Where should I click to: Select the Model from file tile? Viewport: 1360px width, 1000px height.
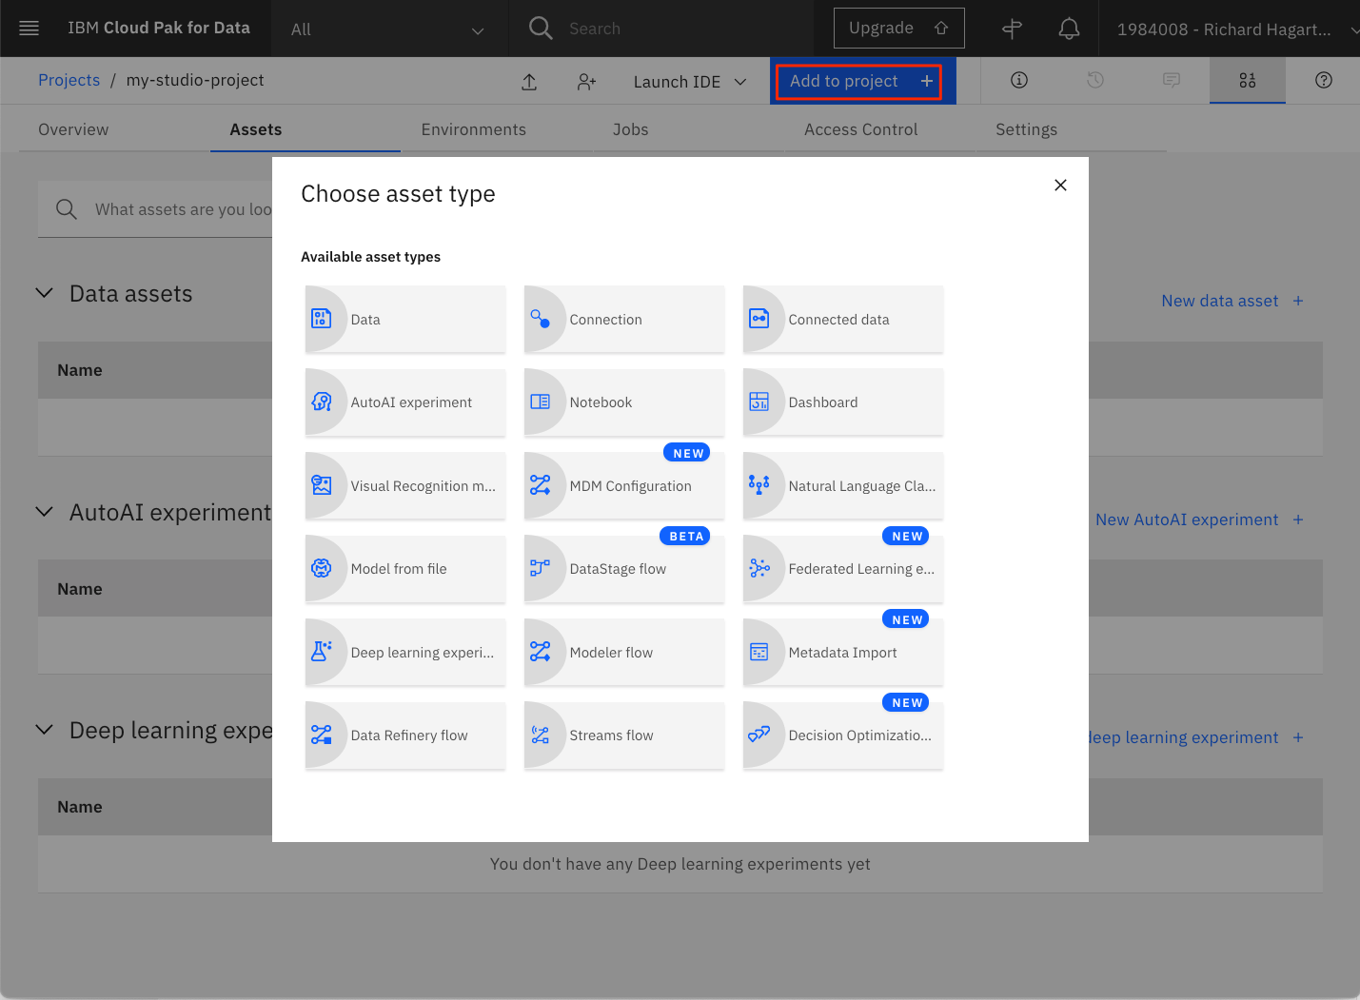pos(405,569)
